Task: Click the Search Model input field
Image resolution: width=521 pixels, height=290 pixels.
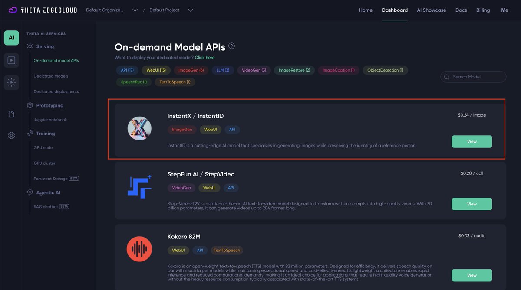Action: pyautogui.click(x=473, y=77)
